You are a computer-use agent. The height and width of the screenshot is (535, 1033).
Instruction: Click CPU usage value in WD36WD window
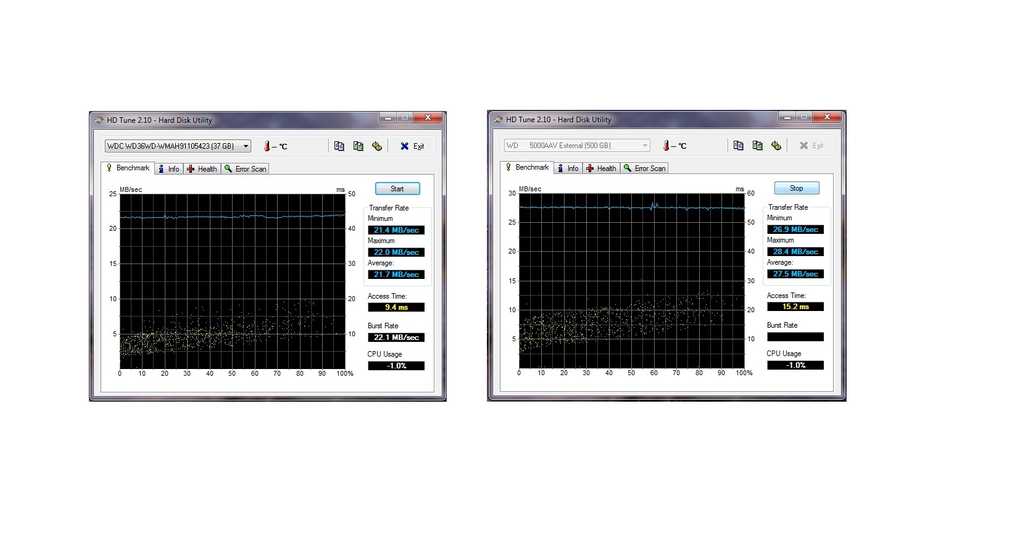396,366
